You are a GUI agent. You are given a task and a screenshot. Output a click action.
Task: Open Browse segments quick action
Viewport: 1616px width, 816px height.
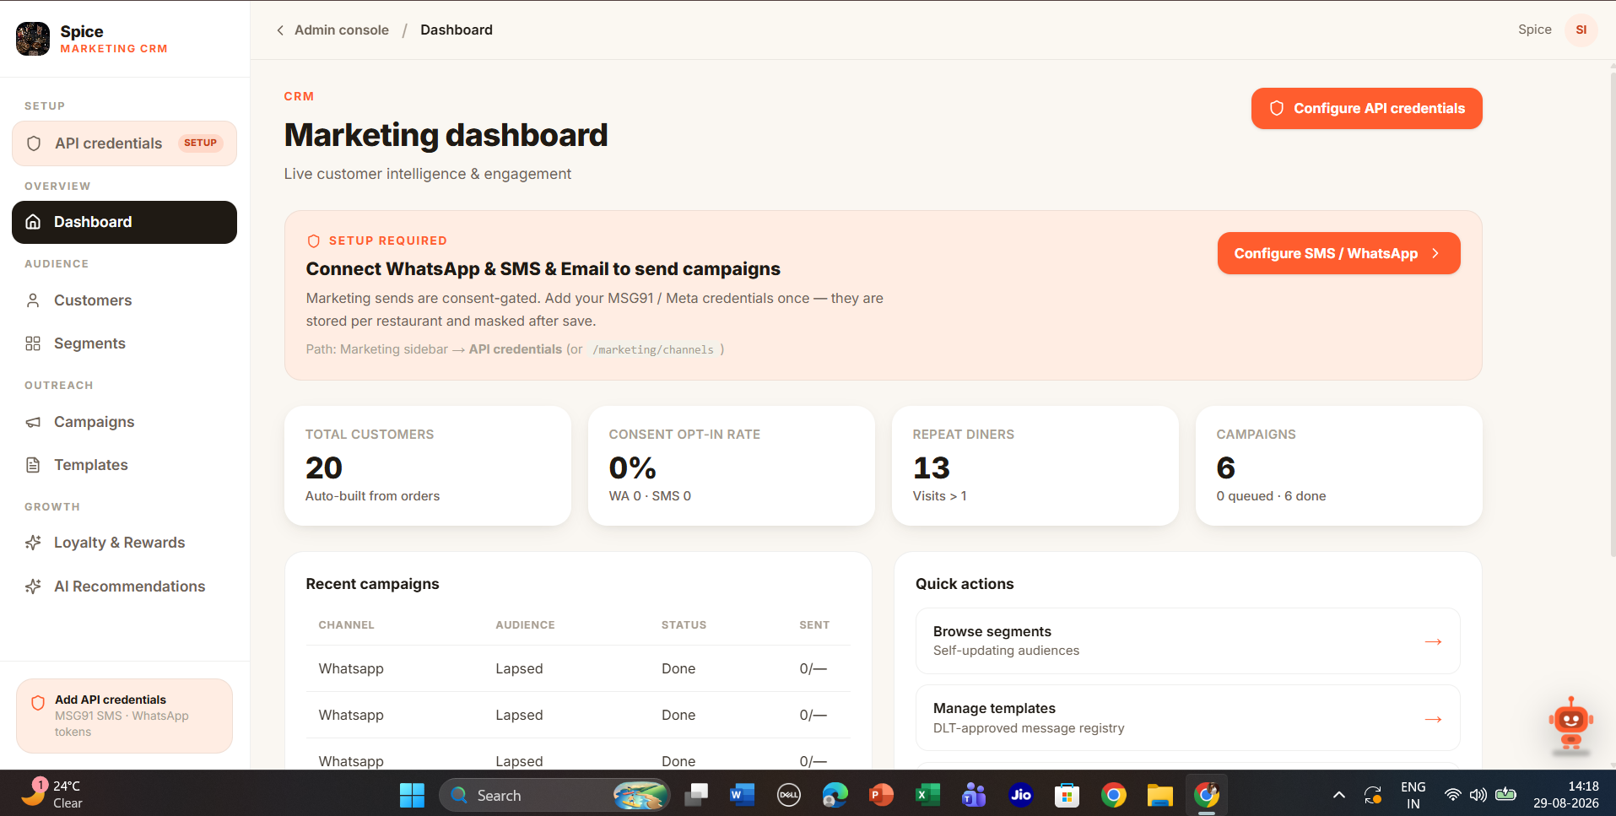tap(1187, 640)
